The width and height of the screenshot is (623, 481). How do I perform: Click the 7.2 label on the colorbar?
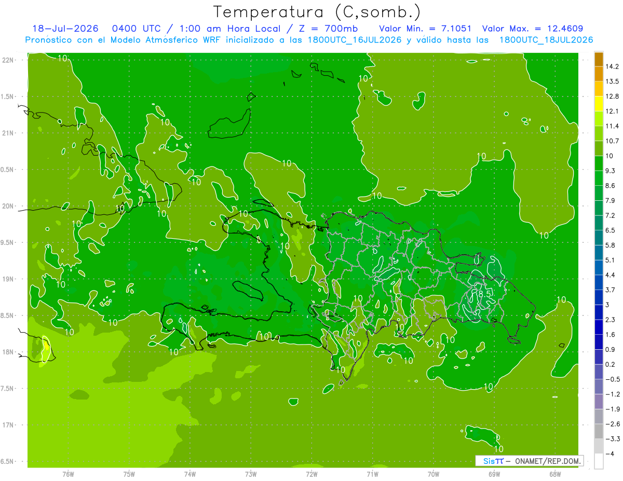[610, 215]
